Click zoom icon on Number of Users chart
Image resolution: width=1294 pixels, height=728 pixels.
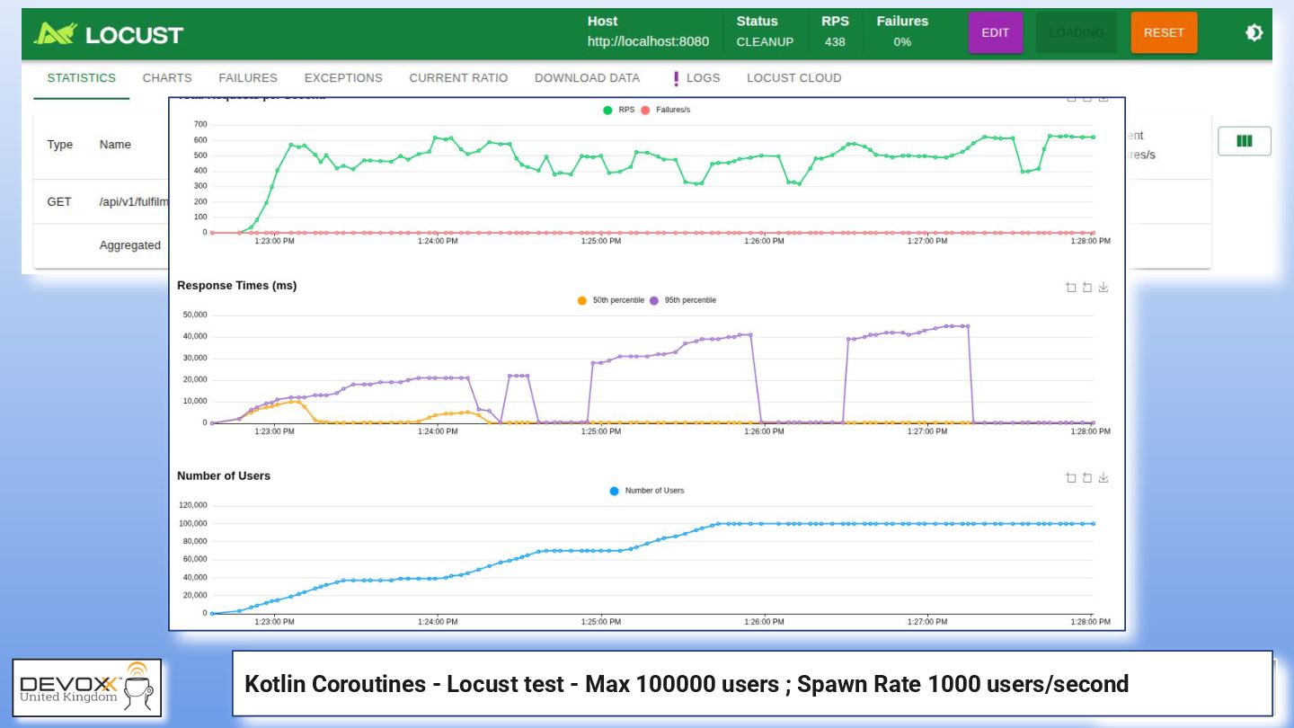tap(1070, 478)
